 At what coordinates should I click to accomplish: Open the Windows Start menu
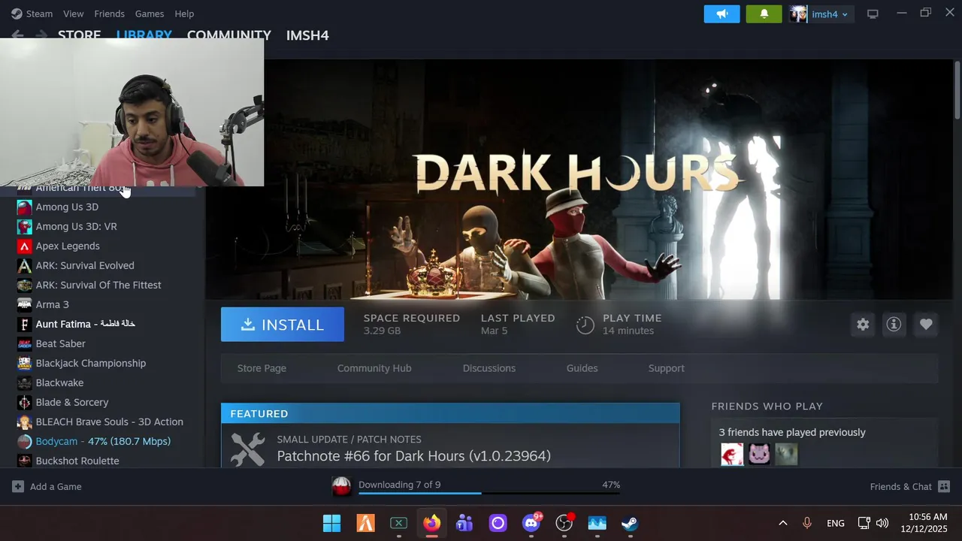(331, 523)
